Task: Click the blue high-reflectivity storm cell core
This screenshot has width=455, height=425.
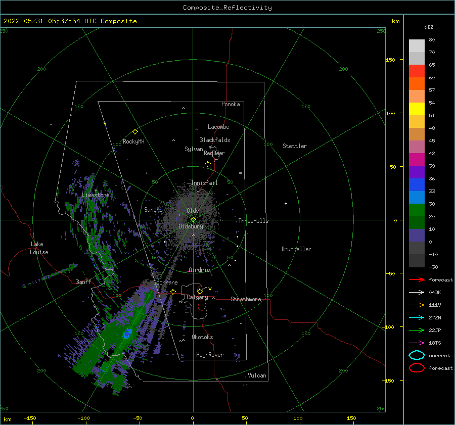Action: pyautogui.click(x=127, y=334)
